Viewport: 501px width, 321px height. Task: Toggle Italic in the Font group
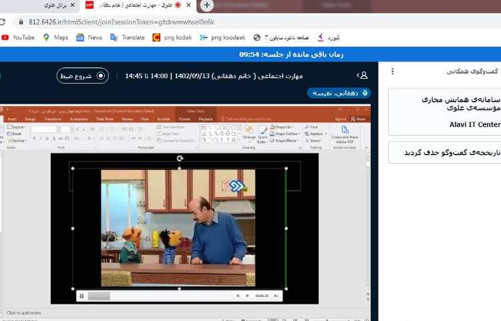click(x=41, y=138)
